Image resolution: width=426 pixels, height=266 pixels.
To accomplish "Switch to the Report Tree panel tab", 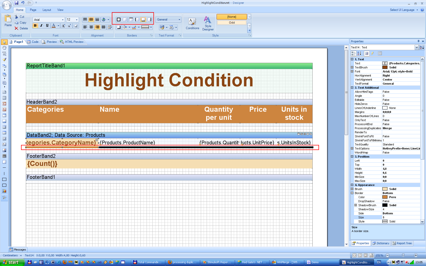I will (402, 243).
